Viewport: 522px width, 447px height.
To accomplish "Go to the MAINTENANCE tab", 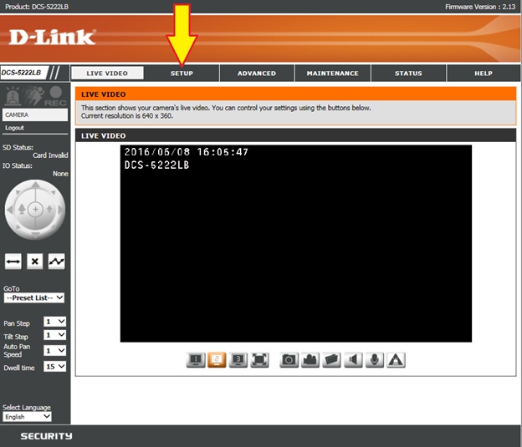I will (332, 74).
